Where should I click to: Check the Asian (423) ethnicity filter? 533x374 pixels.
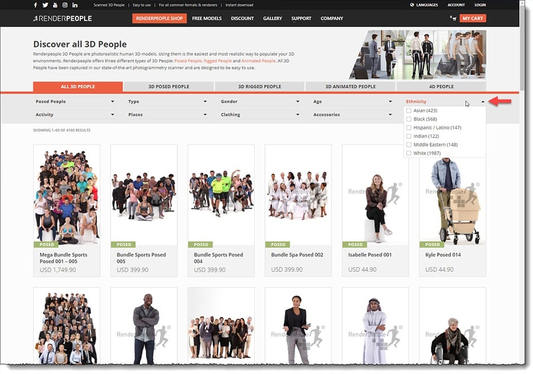click(409, 111)
